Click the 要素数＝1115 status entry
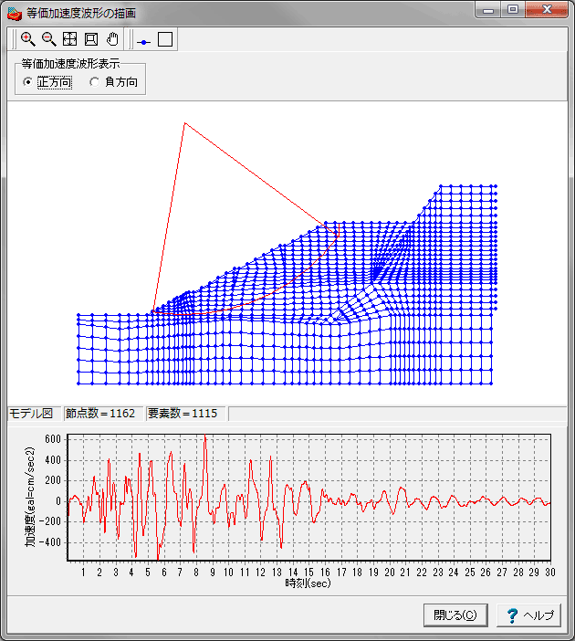Screen dimensions: 575x641 [x=183, y=414]
